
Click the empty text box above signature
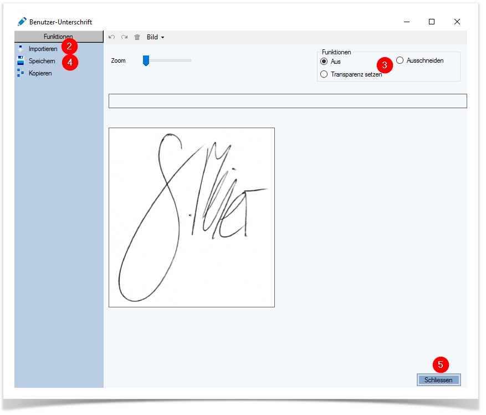pyautogui.click(x=288, y=101)
